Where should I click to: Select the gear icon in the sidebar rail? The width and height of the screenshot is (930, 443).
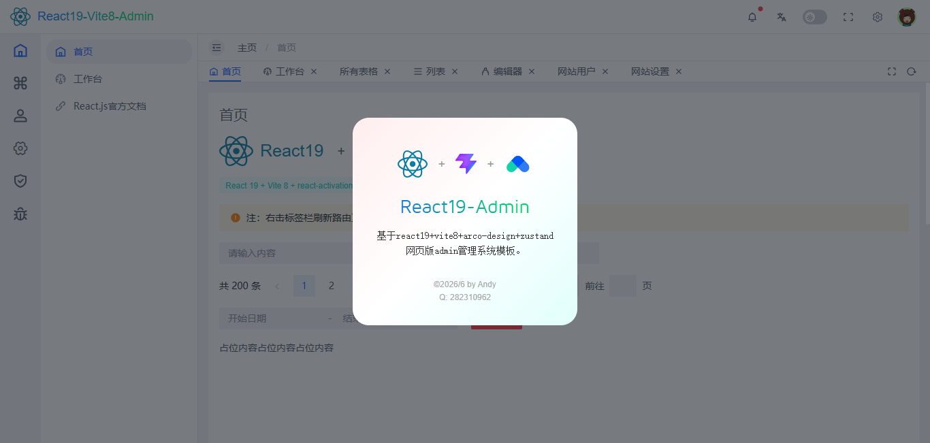pyautogui.click(x=20, y=148)
